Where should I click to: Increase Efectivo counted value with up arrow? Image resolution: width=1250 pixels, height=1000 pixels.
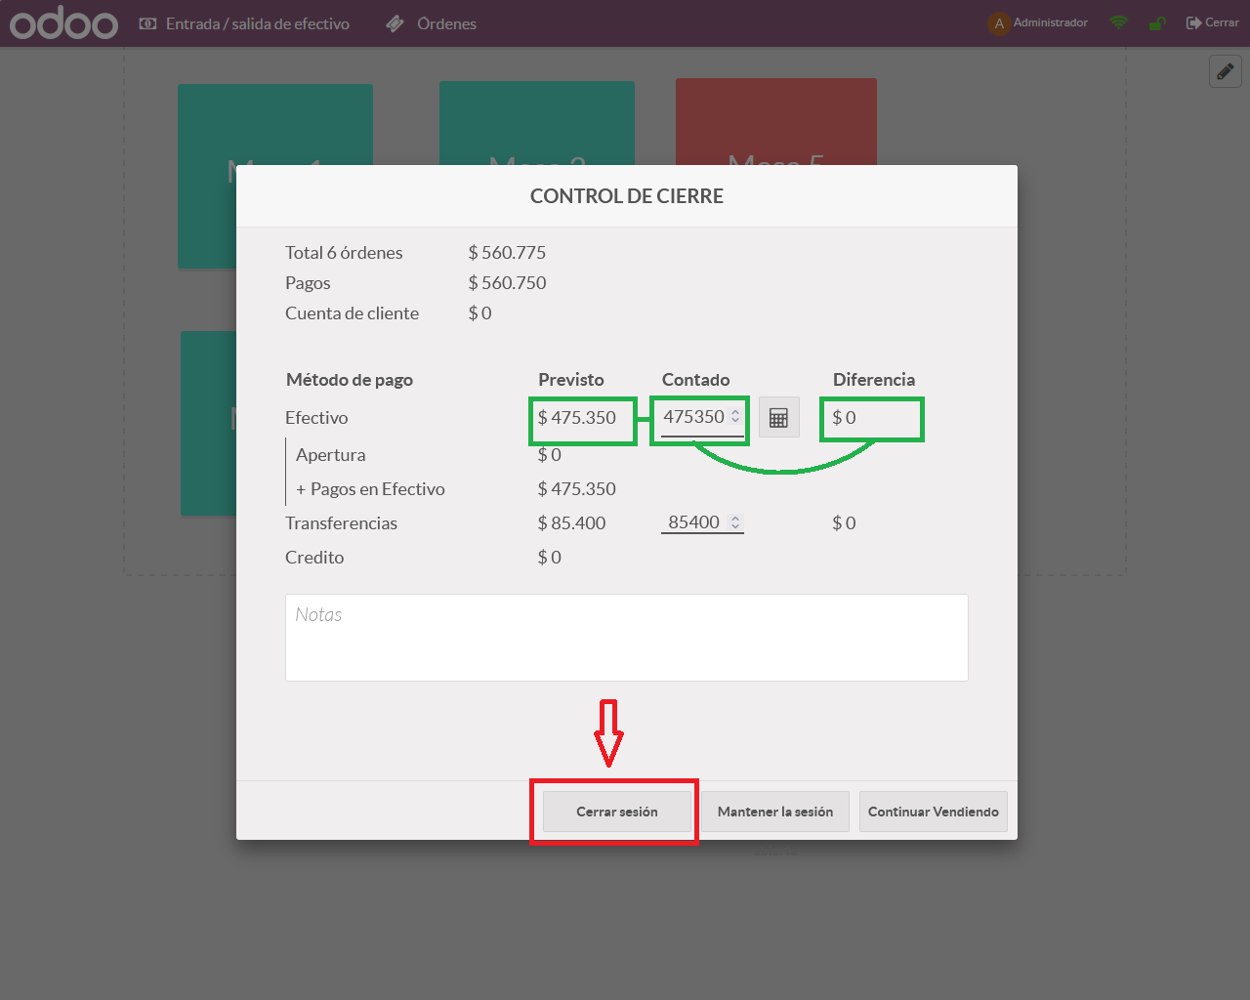click(735, 412)
